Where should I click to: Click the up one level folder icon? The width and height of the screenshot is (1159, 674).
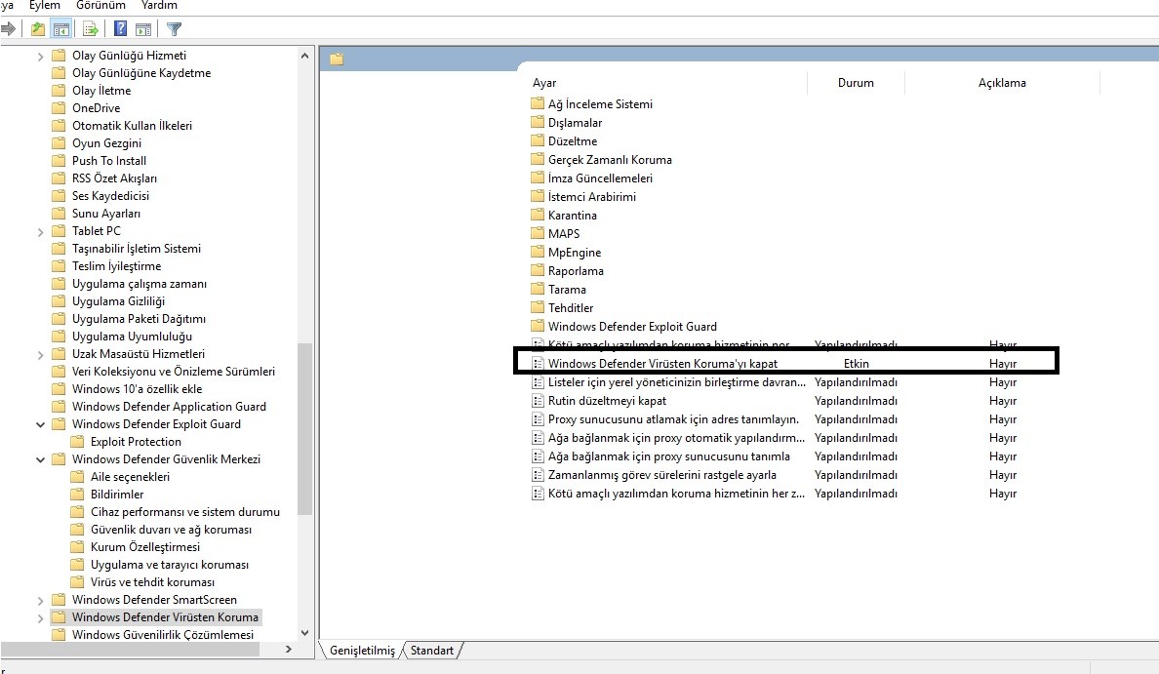click(38, 29)
